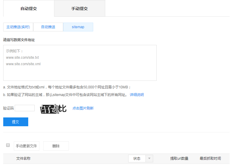Click the 点击图片刷新 link
Screen dimensions: 234x165
click(83, 108)
